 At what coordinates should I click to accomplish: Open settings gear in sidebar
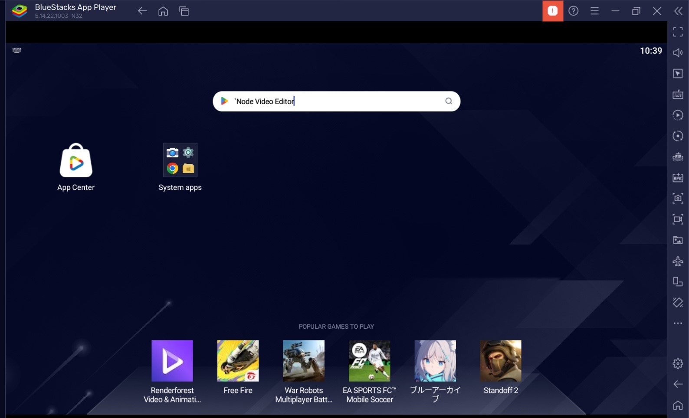[678, 363]
